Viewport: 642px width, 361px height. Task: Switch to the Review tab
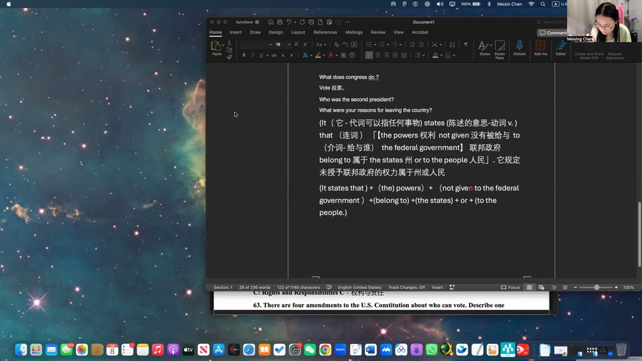pos(378,32)
